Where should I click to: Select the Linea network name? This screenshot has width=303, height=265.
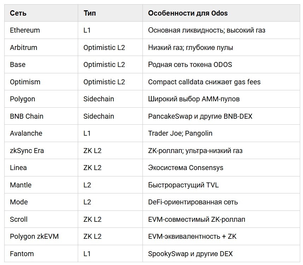click(x=18, y=168)
